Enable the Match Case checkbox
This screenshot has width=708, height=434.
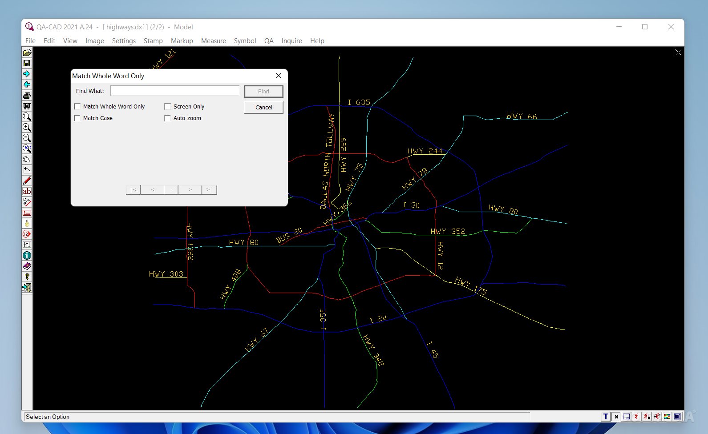point(77,118)
